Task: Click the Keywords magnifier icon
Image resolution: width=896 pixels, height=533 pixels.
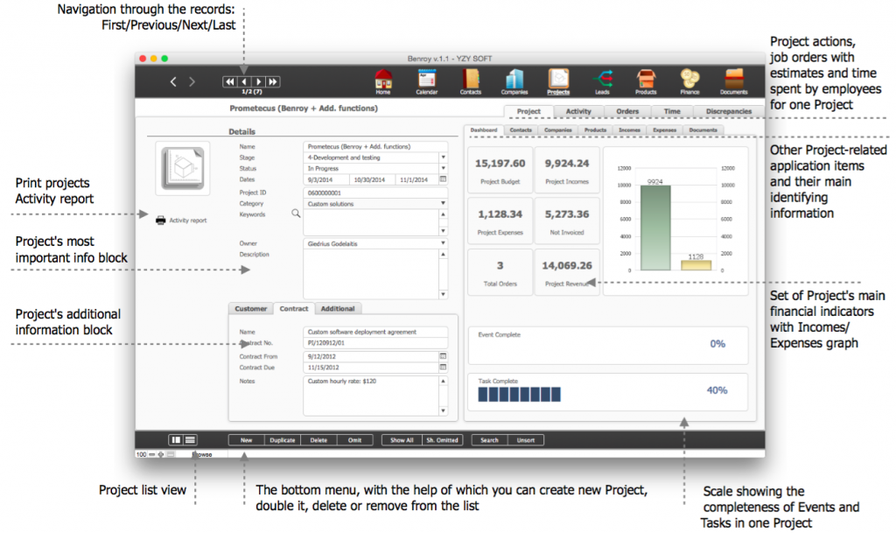Action: (x=296, y=213)
